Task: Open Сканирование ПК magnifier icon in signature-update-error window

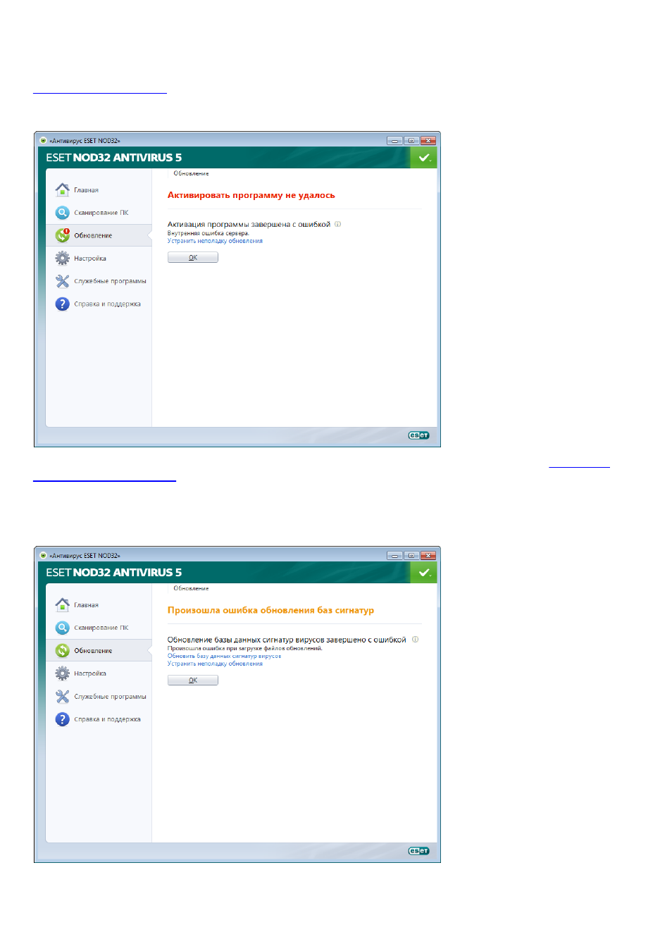Action: (63, 627)
